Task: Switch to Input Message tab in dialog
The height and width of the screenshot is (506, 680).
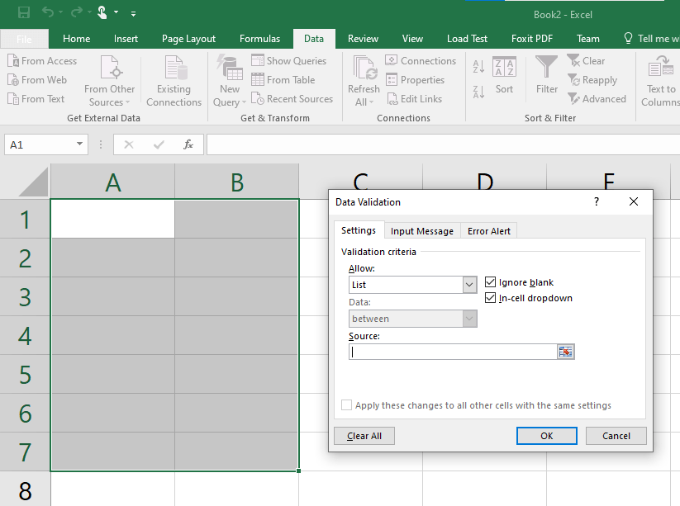Action: click(x=422, y=231)
